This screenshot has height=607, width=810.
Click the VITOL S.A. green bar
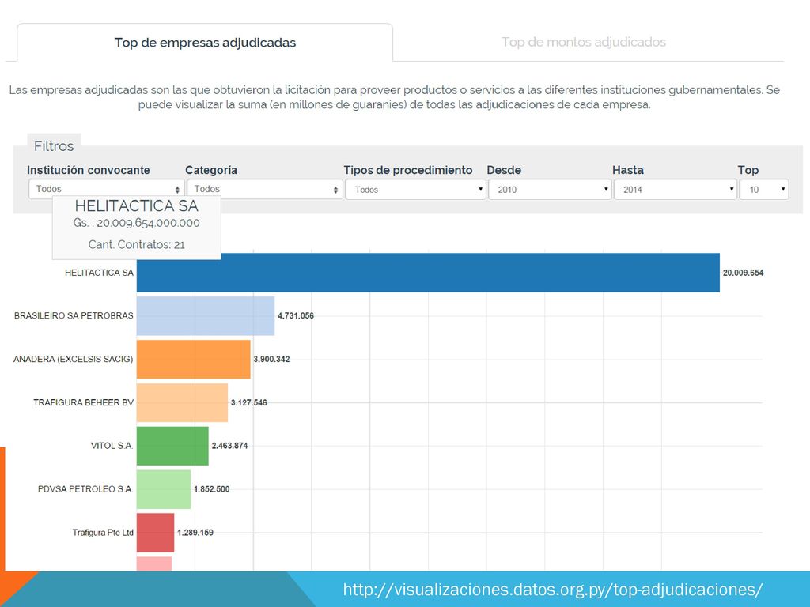tap(172, 446)
